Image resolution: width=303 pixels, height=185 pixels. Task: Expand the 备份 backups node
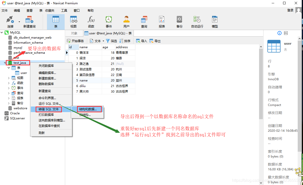click(x=9, y=103)
